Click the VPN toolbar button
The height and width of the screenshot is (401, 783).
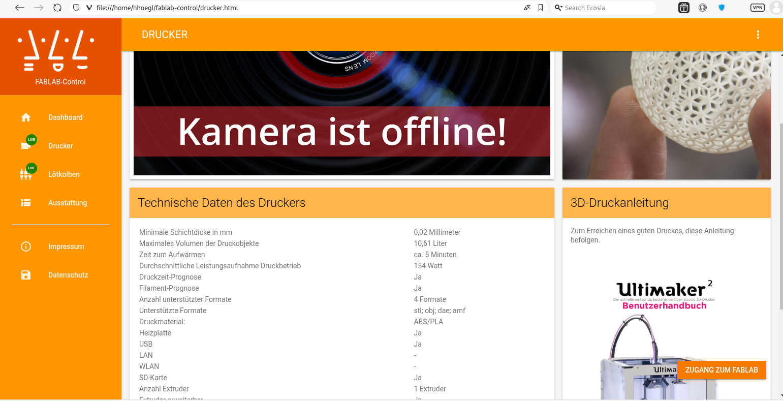pyautogui.click(x=758, y=8)
